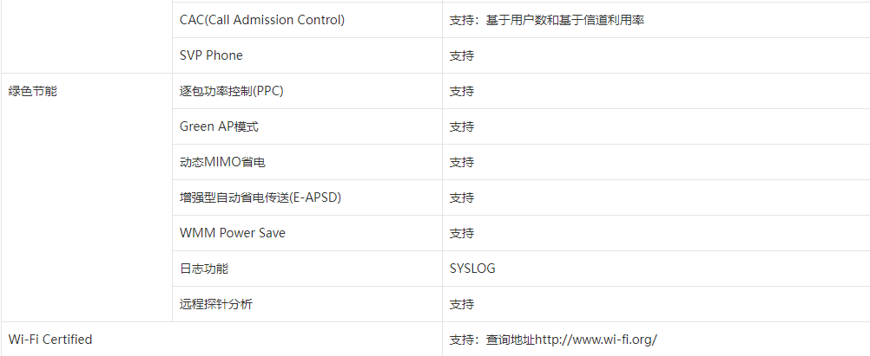Click the 基于用户数和基于信道利用率 value text
This screenshot has width=870, height=356.
click(x=565, y=21)
